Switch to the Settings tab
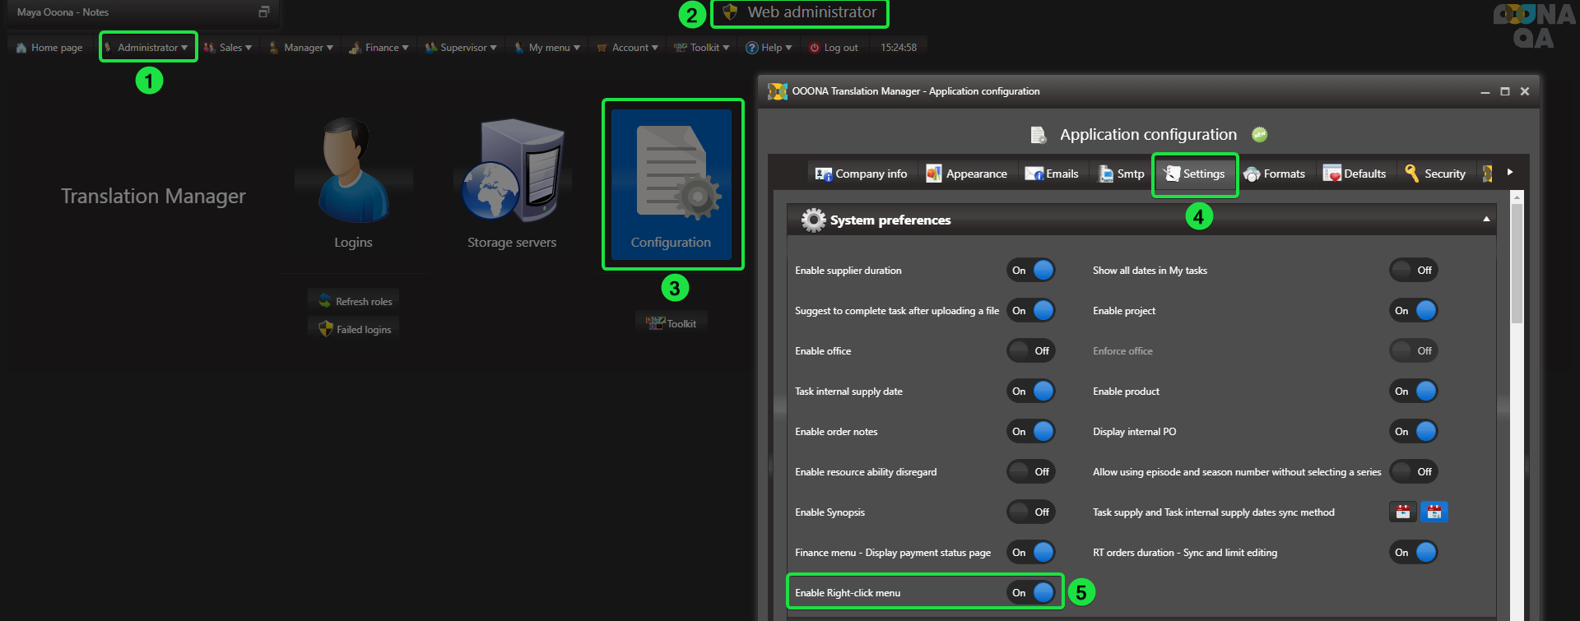1580x621 pixels. tap(1195, 174)
